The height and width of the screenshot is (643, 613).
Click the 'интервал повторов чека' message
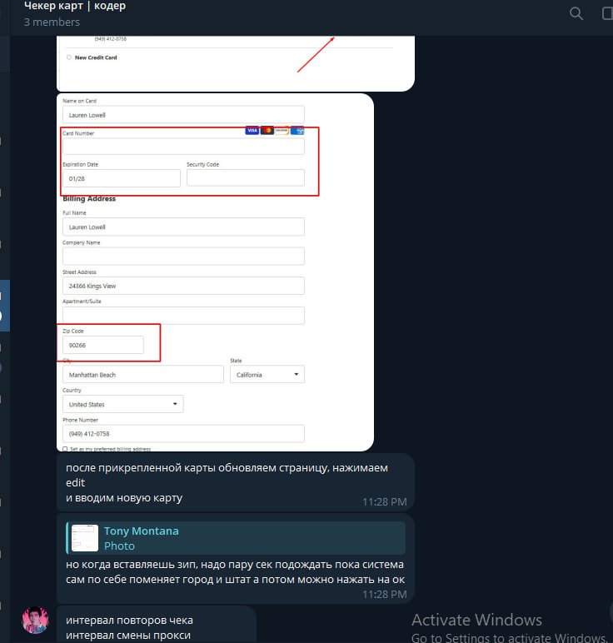click(129, 620)
